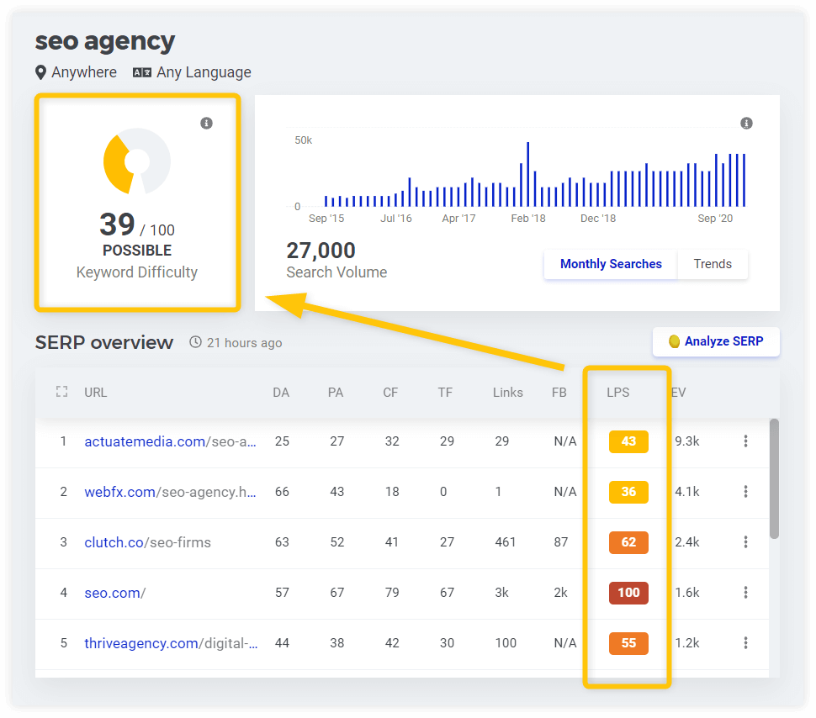Select the location pin icon next to Anywhere
The height and width of the screenshot is (718, 816).
(x=40, y=72)
